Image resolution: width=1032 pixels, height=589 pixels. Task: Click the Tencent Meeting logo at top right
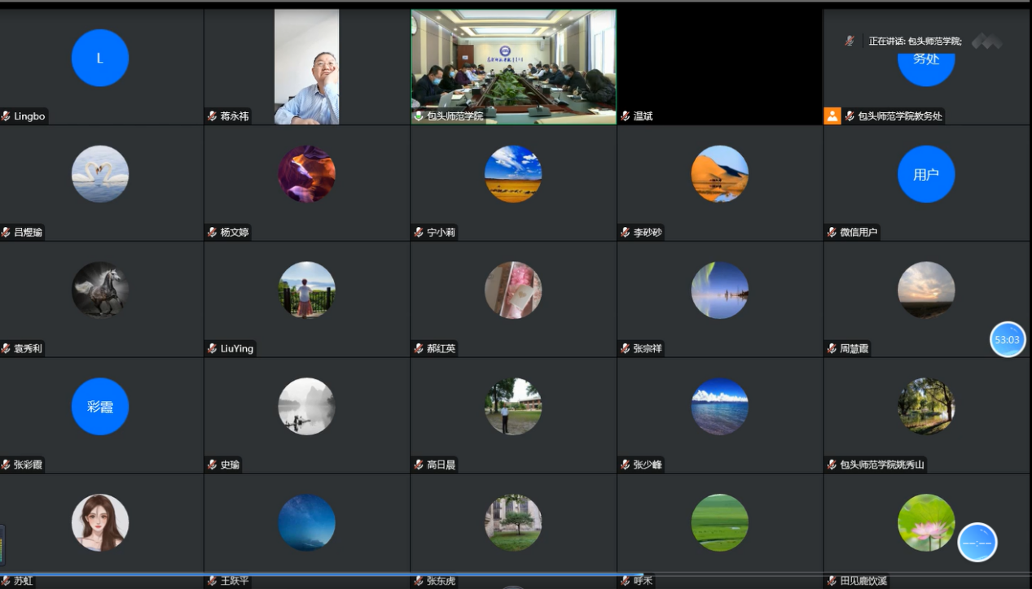(986, 41)
